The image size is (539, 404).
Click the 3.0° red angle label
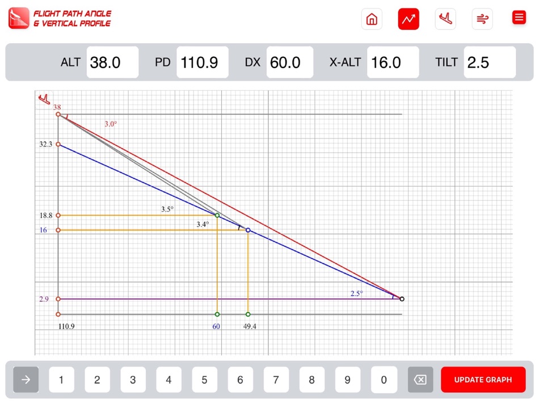[x=111, y=124]
